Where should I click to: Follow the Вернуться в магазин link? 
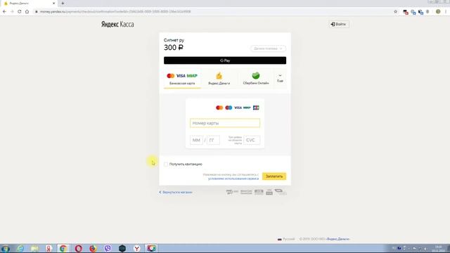(x=176, y=192)
